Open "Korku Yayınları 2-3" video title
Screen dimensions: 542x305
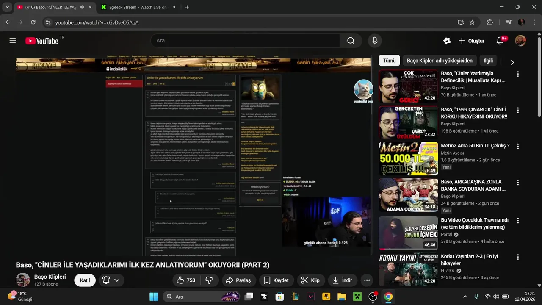[469, 260]
